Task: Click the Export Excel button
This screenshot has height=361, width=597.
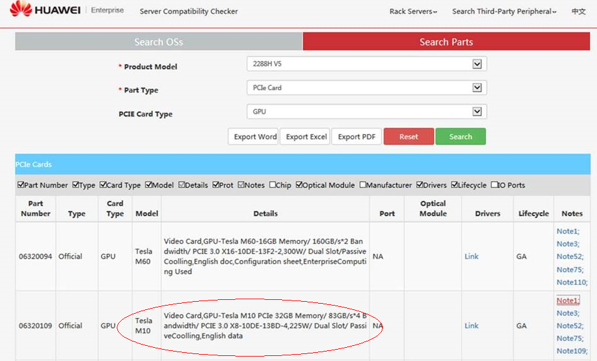Action: (306, 137)
